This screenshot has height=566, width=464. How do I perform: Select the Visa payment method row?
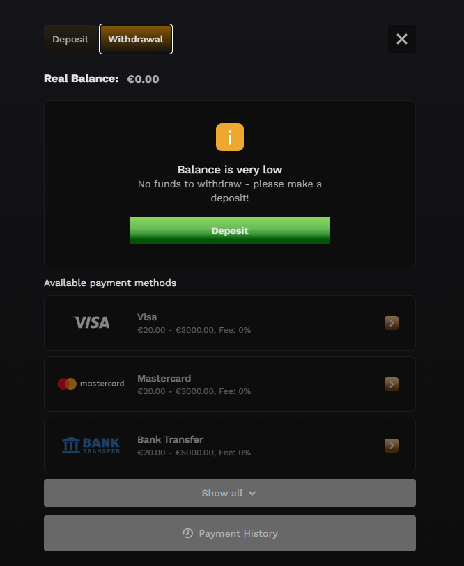230,323
